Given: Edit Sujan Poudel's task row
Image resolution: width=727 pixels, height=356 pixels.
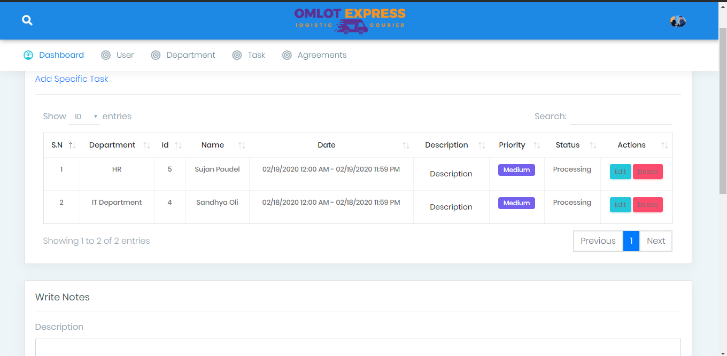Looking at the screenshot, I should pos(620,172).
